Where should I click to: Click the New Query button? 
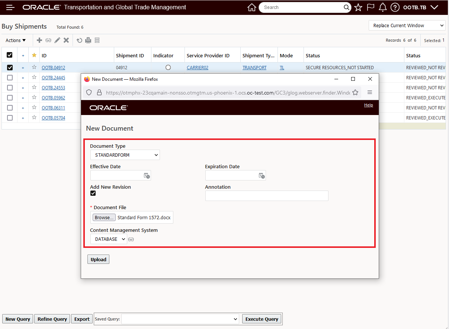(x=18, y=319)
